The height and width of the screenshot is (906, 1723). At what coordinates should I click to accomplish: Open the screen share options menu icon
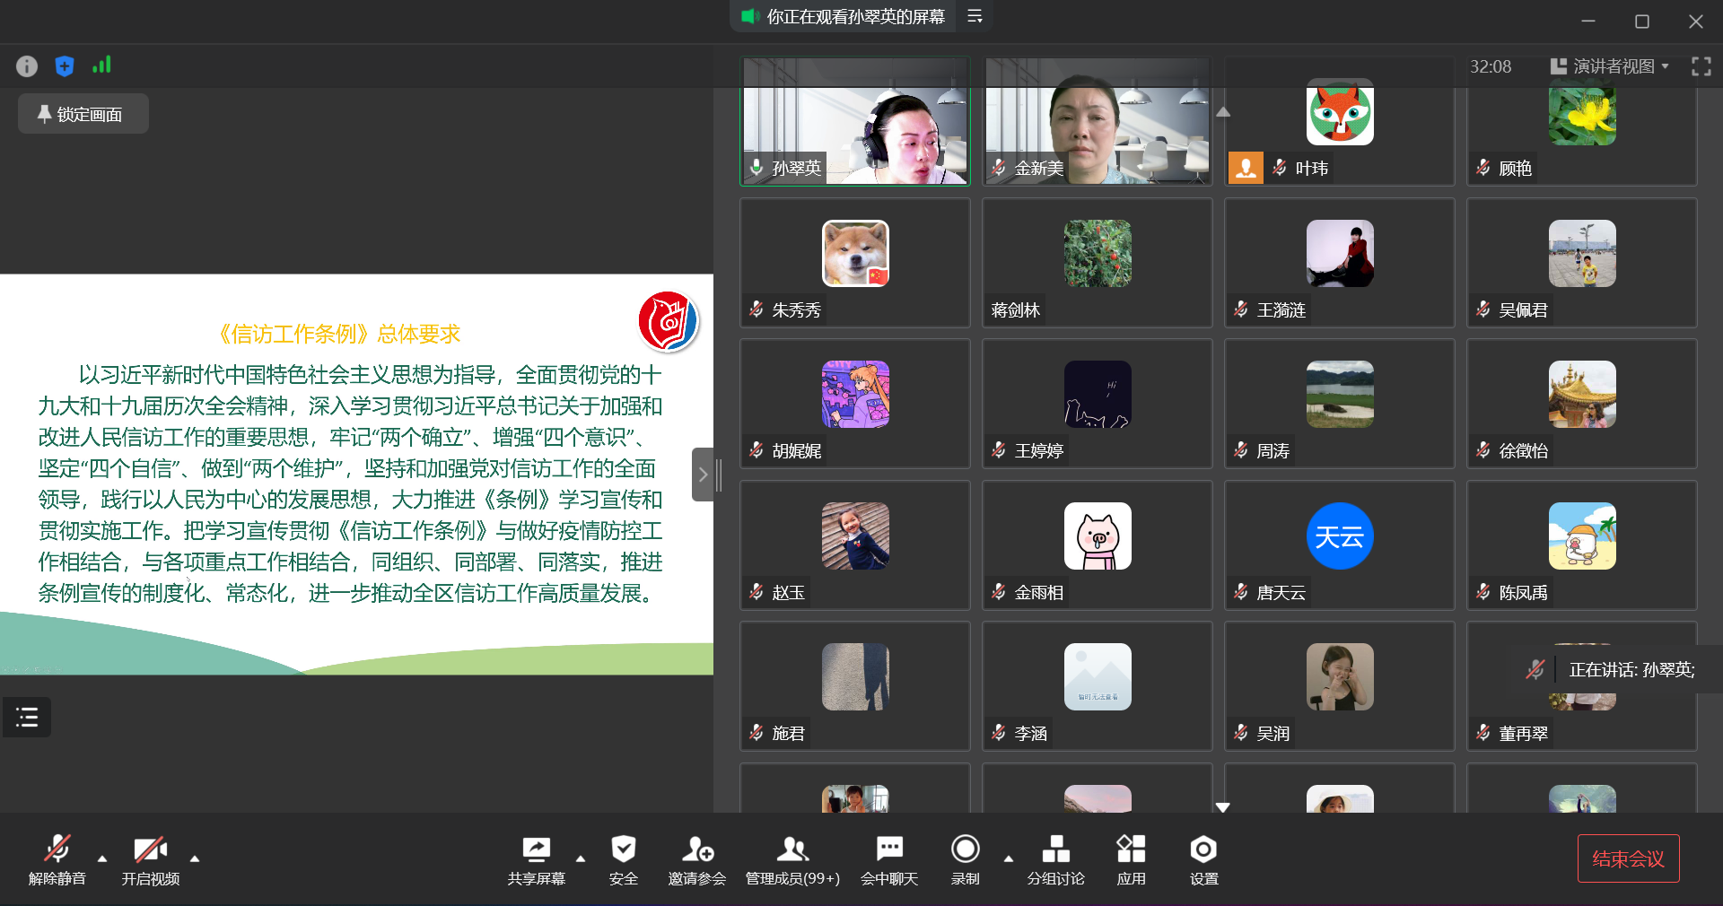[x=975, y=16]
